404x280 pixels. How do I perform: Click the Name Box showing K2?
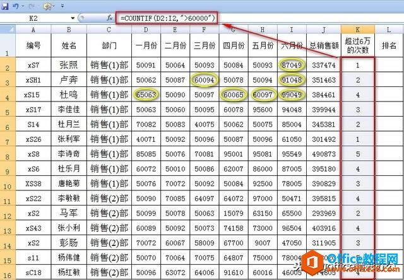pyautogui.click(x=35, y=18)
